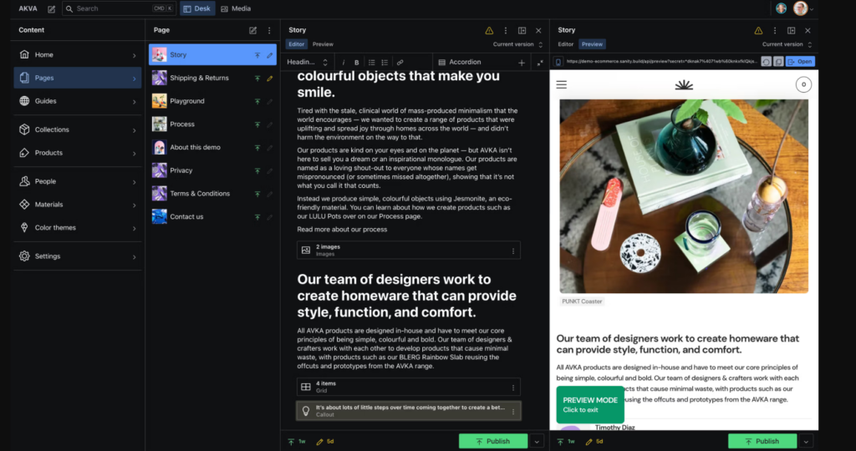Toggle bold formatting in the editor toolbar
The height and width of the screenshot is (451, 856).
[x=357, y=63]
